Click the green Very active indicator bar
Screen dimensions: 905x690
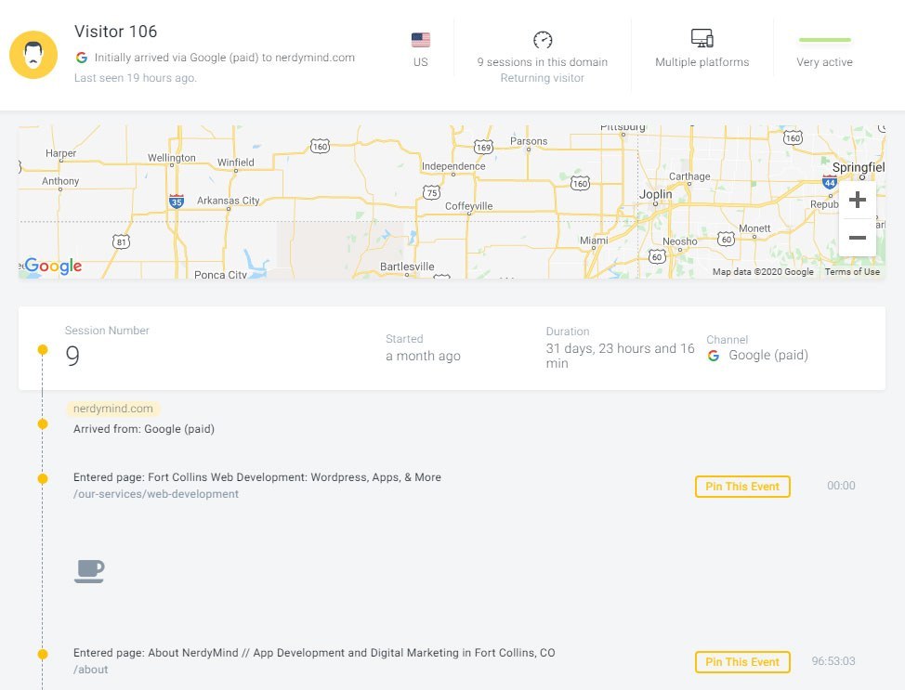825,40
